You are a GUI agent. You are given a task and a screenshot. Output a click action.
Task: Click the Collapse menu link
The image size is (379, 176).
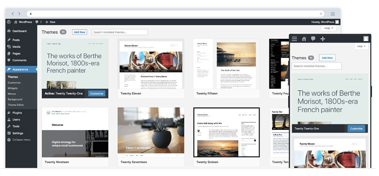coord(21,140)
